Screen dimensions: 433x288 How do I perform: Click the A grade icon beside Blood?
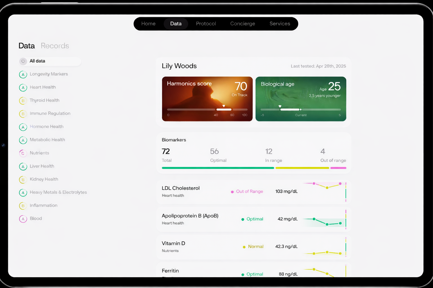pos(23,219)
